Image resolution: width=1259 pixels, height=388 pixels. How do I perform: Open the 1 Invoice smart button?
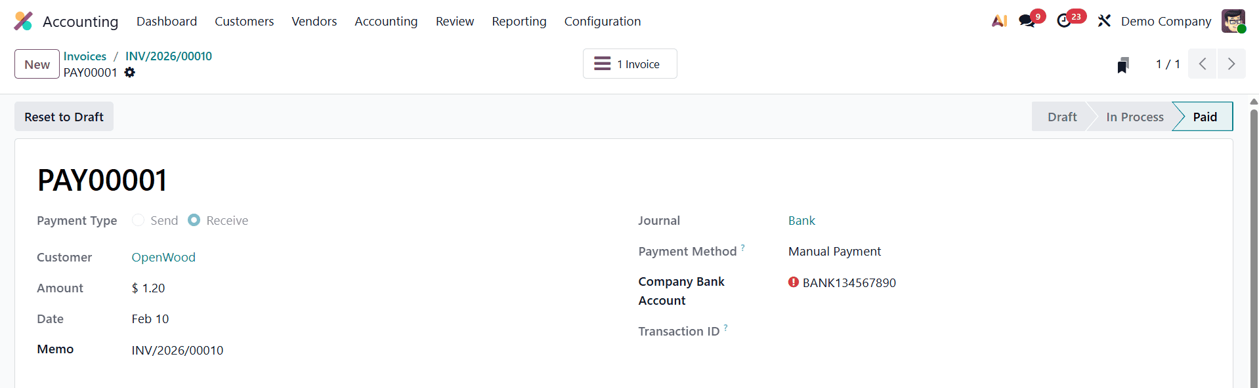(629, 64)
